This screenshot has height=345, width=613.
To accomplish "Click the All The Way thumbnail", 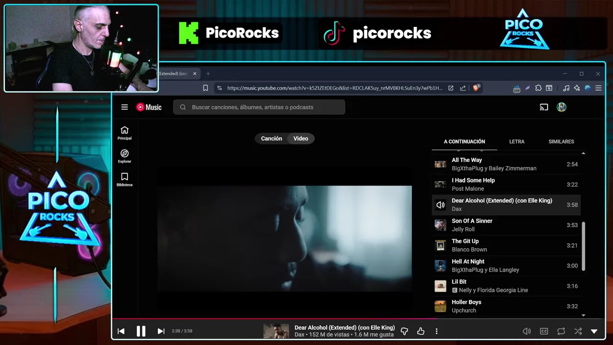I will 440,164.
